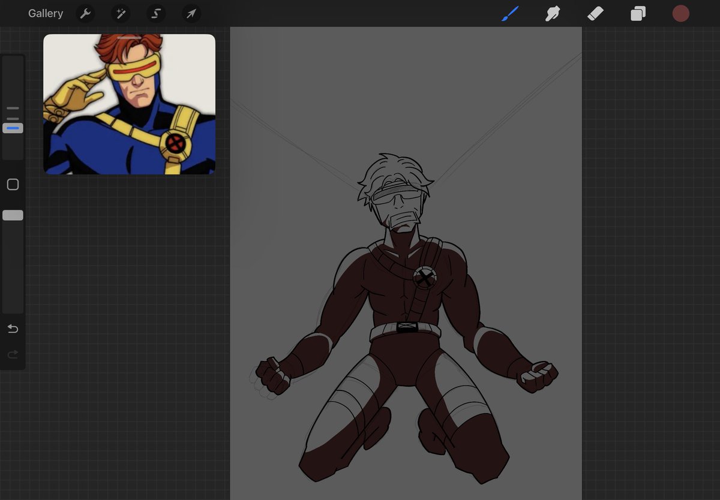The height and width of the screenshot is (500, 720).
Task: Redo the last undone stroke
Action: [13, 355]
